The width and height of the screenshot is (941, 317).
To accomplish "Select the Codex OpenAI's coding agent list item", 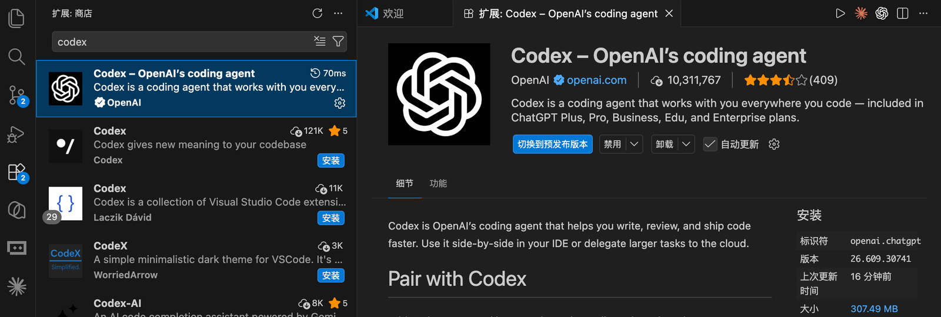I will pos(196,88).
